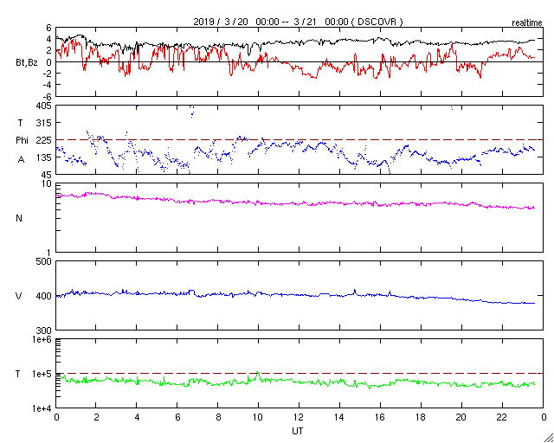Click the plot title showing DSCOVR date range

[298, 22]
